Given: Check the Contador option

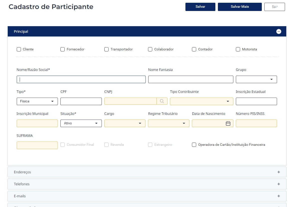Looking at the screenshot, I should pos(194,49).
